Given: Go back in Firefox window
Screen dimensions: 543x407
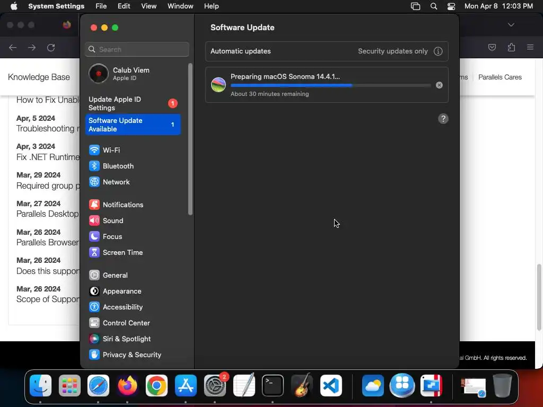Looking at the screenshot, I should click(13, 48).
